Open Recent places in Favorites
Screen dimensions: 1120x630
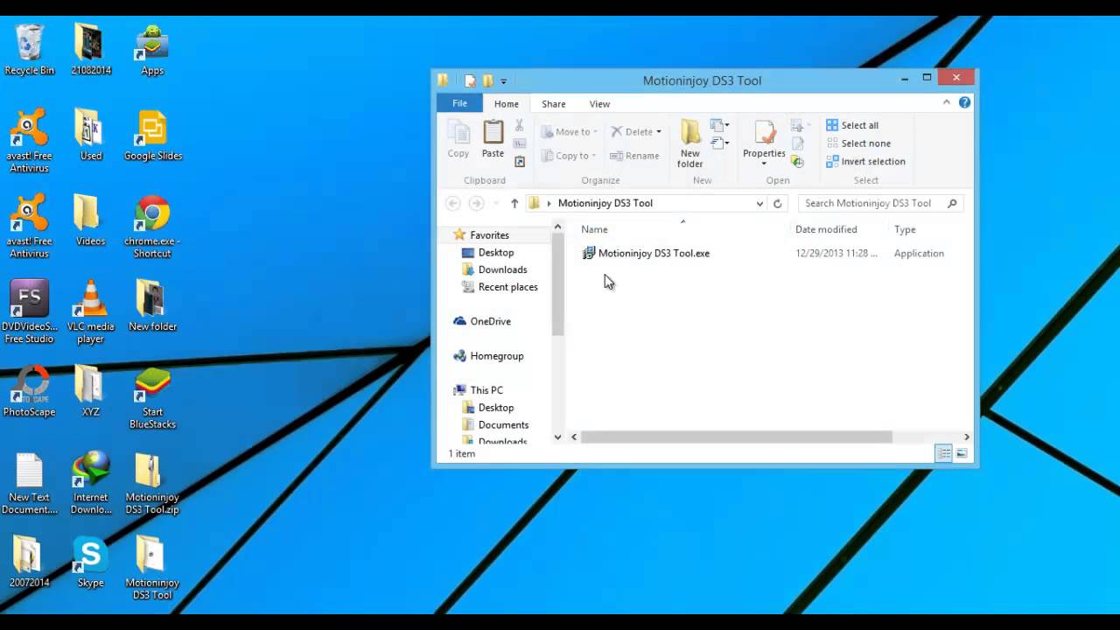(507, 287)
